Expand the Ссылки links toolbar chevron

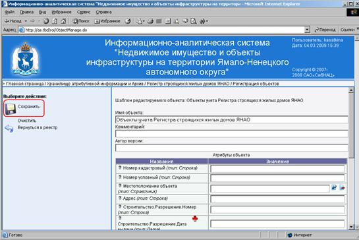coord(358,29)
